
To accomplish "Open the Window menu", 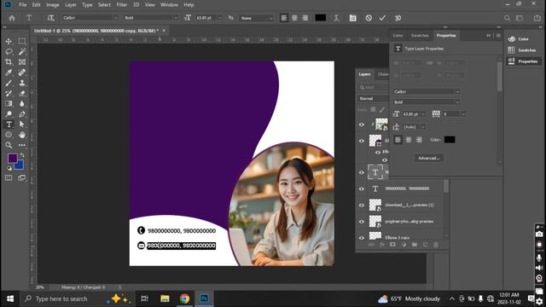I will point(169,5).
